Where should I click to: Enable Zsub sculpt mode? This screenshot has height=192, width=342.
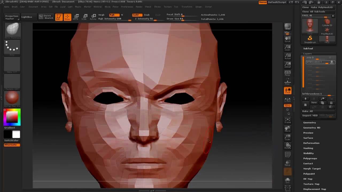[x=147, y=15]
